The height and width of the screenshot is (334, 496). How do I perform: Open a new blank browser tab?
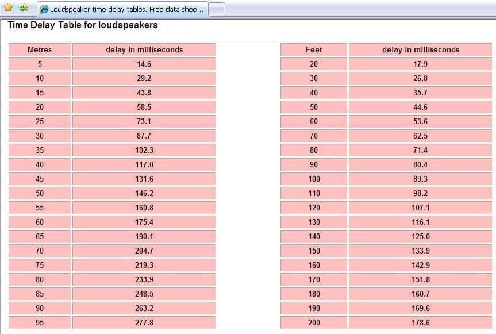pyautogui.click(x=217, y=10)
